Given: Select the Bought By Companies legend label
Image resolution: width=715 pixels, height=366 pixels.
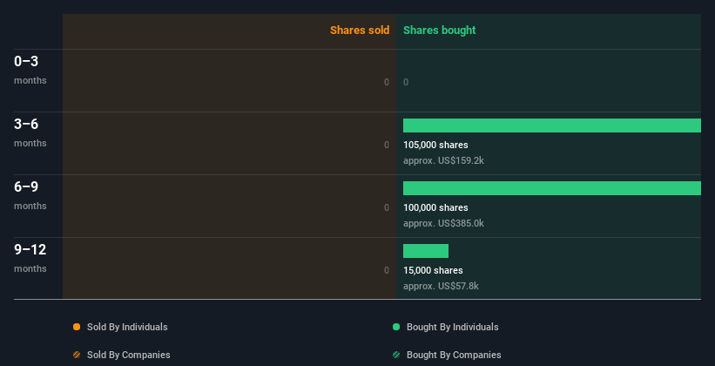Looking at the screenshot, I should [454, 355].
